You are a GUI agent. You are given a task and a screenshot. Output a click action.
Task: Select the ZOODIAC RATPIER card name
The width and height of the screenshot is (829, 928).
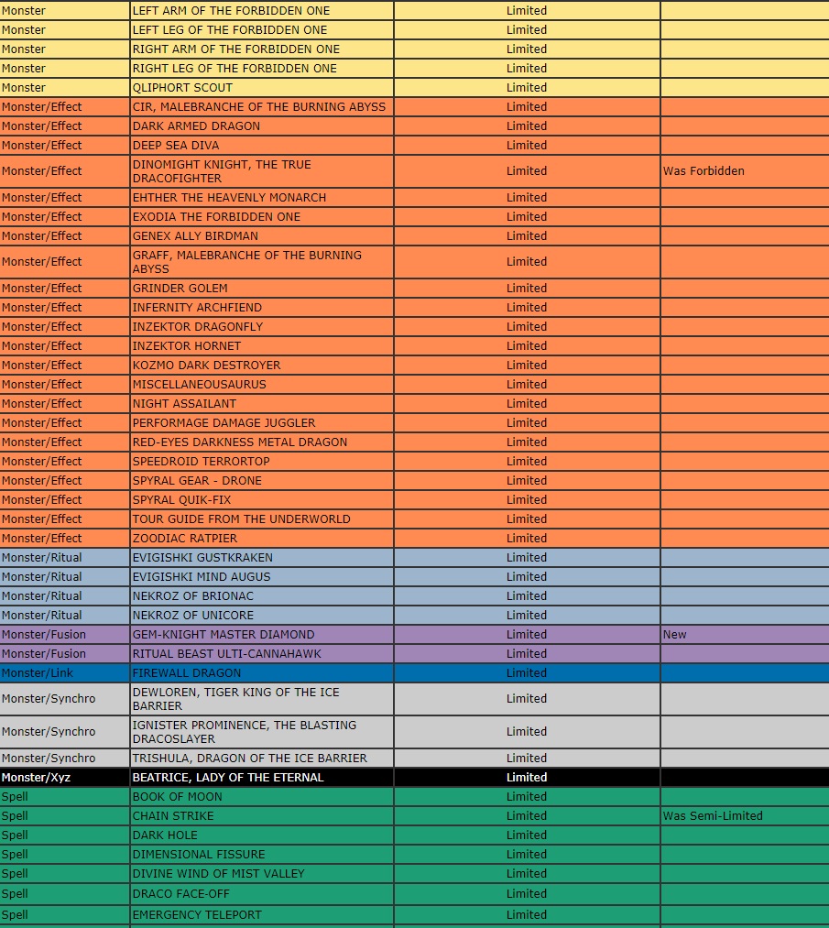(184, 539)
